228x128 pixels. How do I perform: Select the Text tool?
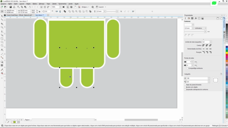click(2, 50)
